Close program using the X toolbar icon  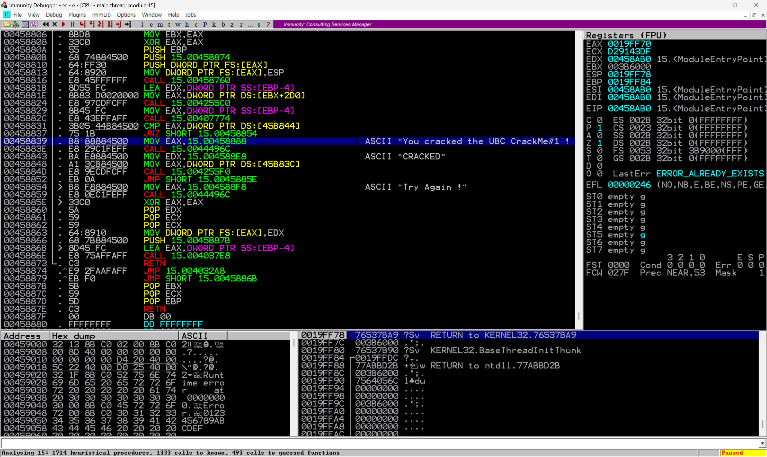55,24
